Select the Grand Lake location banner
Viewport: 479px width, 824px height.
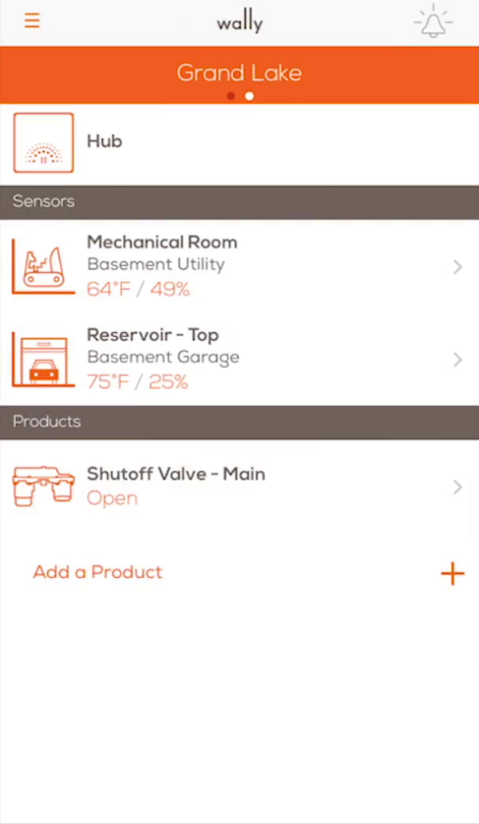click(x=239, y=73)
